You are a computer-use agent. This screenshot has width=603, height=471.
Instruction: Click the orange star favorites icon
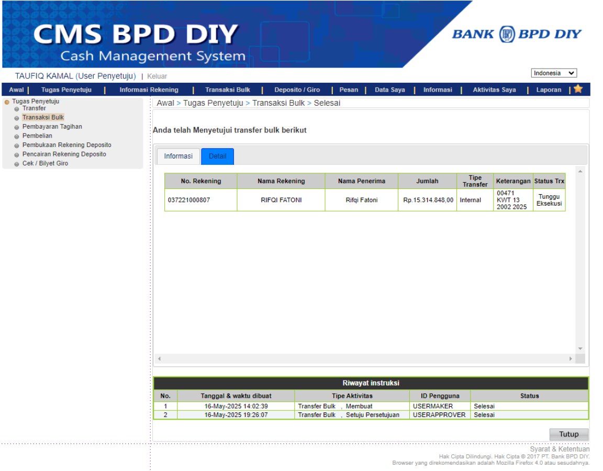tap(578, 89)
